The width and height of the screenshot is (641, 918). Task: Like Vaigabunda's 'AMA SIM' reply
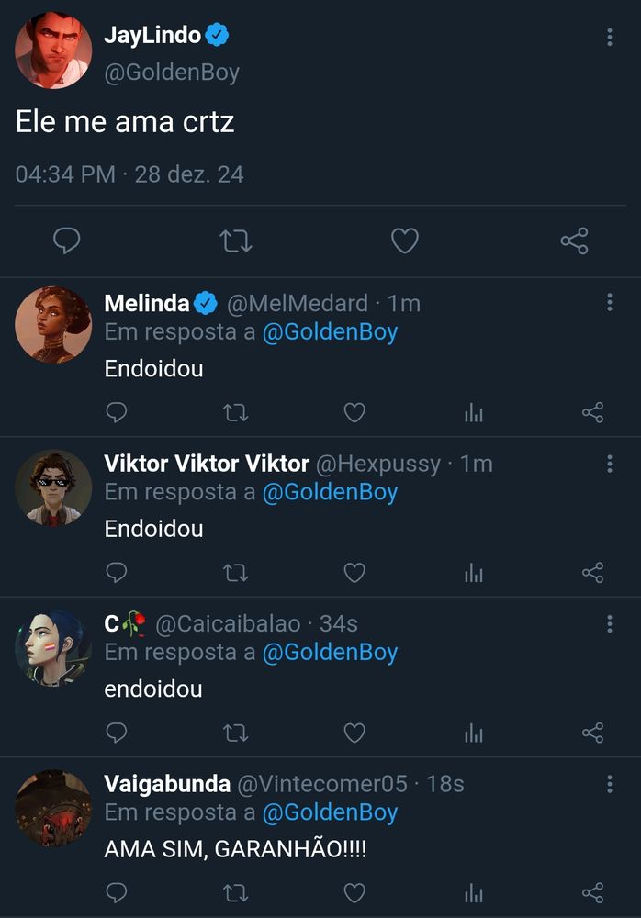coord(354,891)
